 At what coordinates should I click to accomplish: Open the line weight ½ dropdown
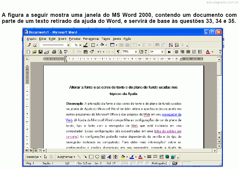(x=80, y=45)
